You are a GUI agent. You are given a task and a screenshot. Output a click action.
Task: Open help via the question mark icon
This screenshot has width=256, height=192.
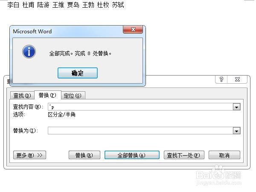tap(221, 79)
